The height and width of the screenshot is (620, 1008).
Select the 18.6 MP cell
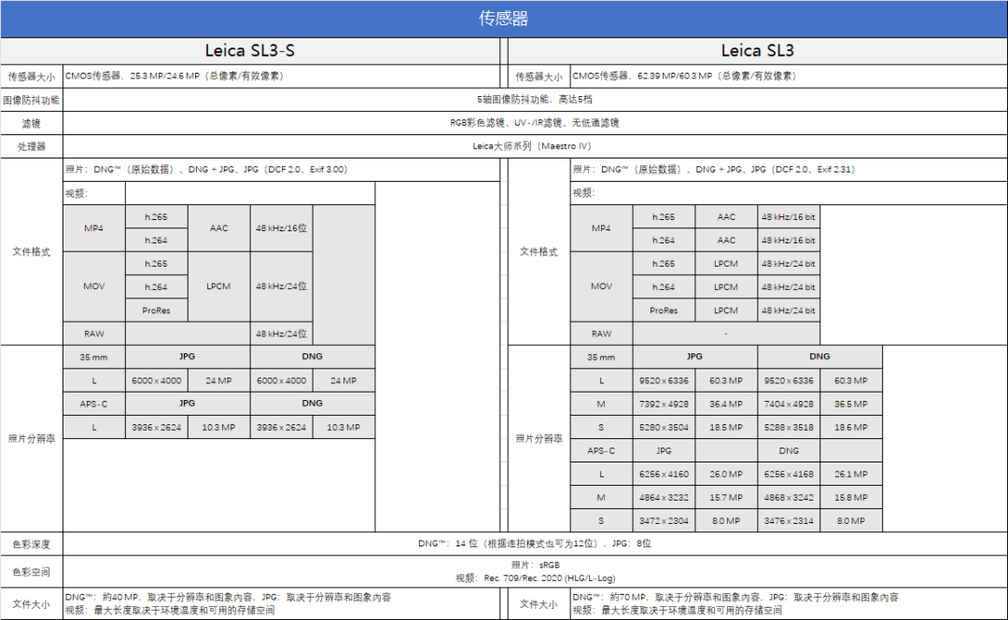pyautogui.click(x=851, y=427)
